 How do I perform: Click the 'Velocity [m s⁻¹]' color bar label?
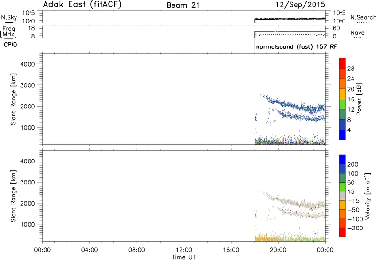point(368,196)
